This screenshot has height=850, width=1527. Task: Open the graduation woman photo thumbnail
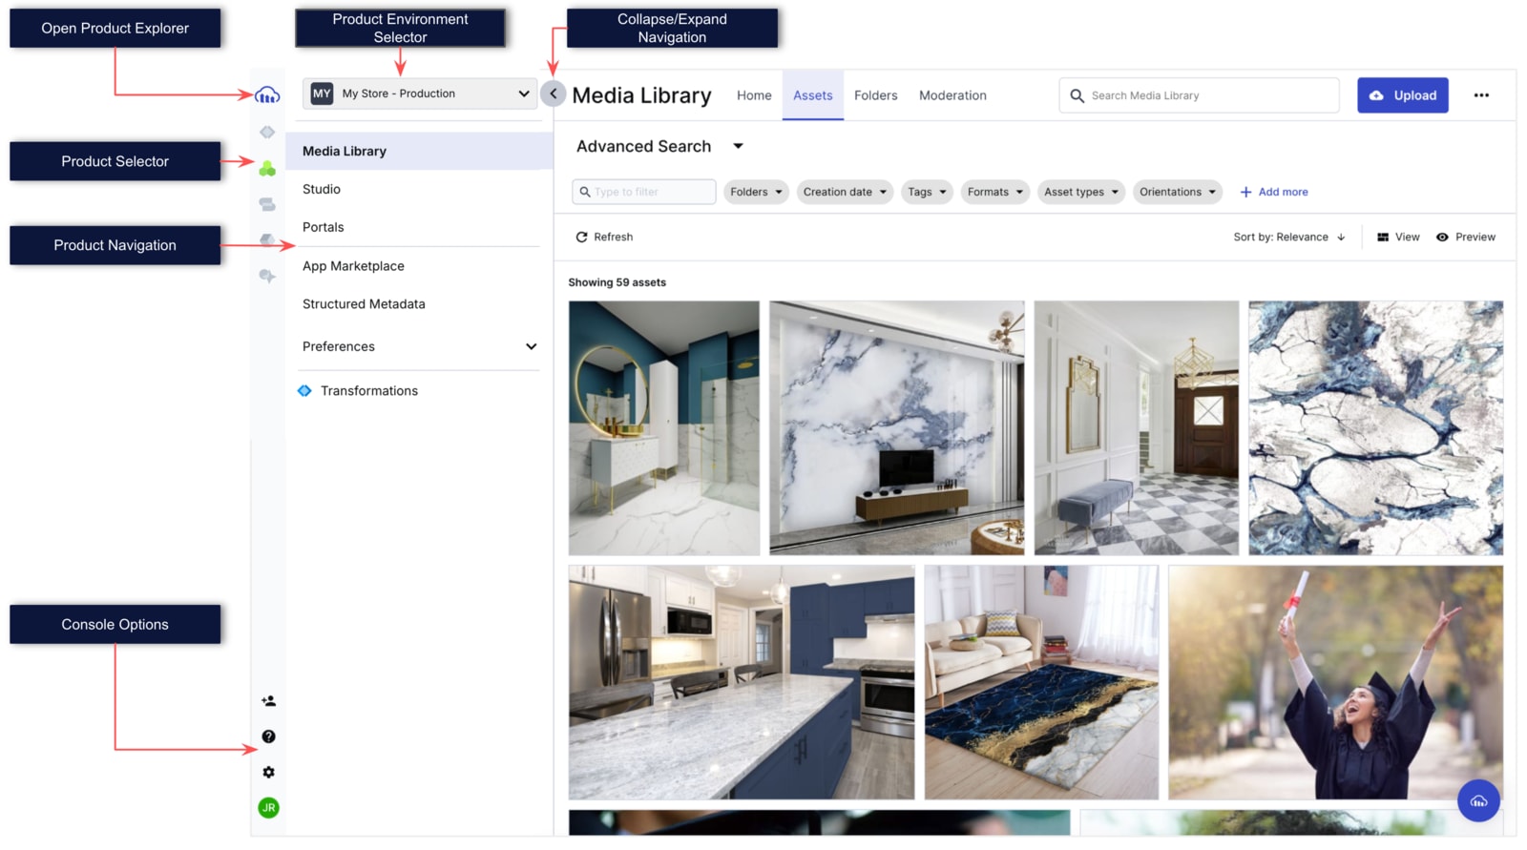coord(1335,682)
